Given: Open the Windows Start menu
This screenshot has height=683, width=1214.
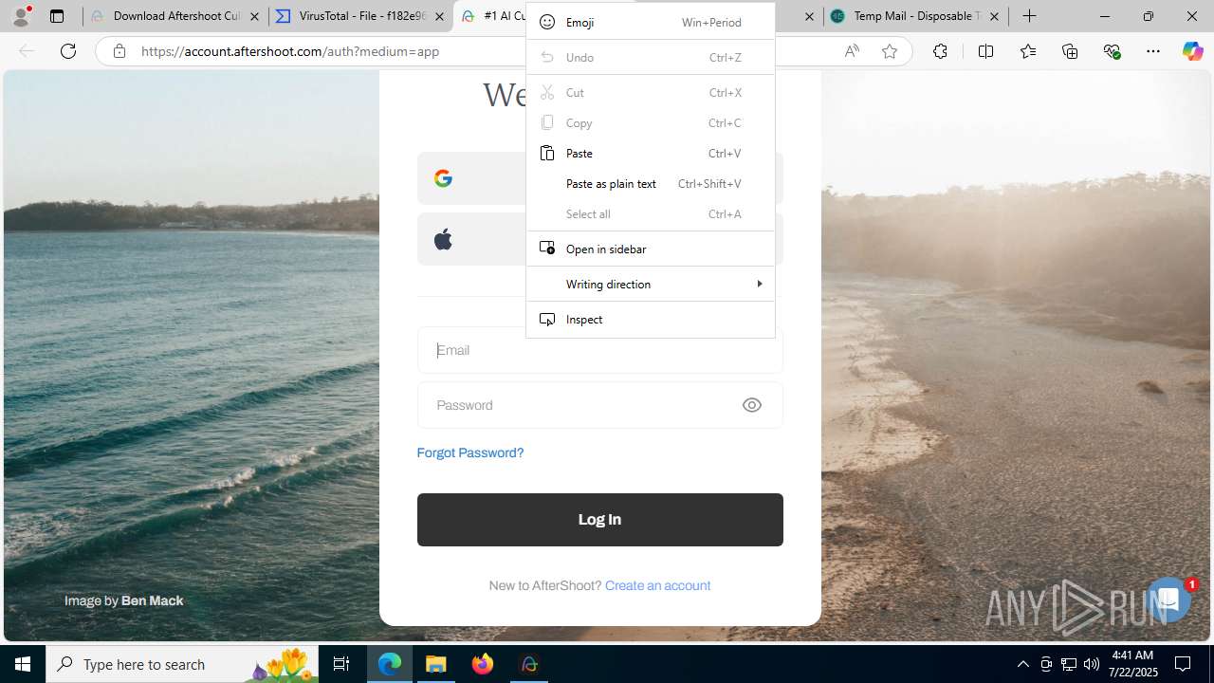Looking at the screenshot, I should [23, 664].
